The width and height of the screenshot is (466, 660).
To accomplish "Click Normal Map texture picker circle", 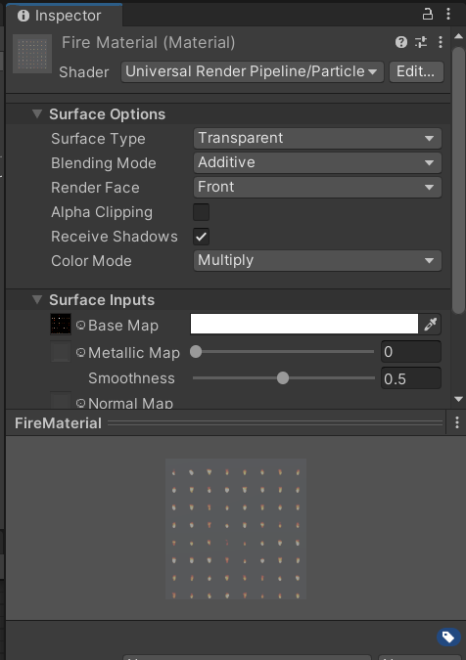I will [80, 403].
